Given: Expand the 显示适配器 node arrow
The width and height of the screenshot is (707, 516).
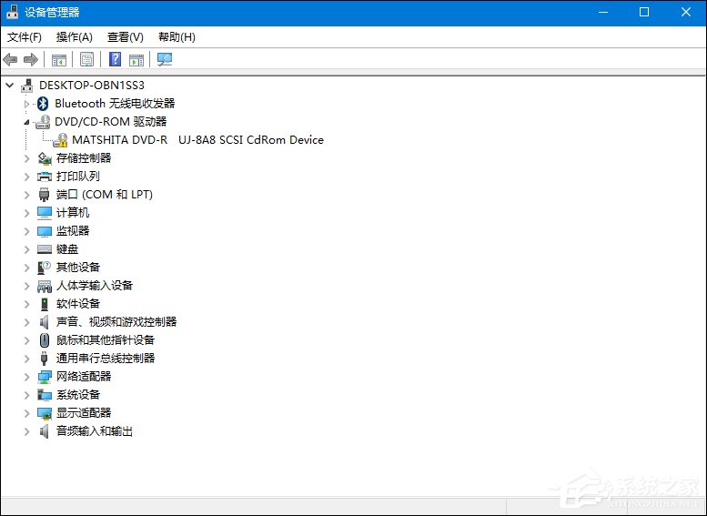Looking at the screenshot, I should (26, 413).
